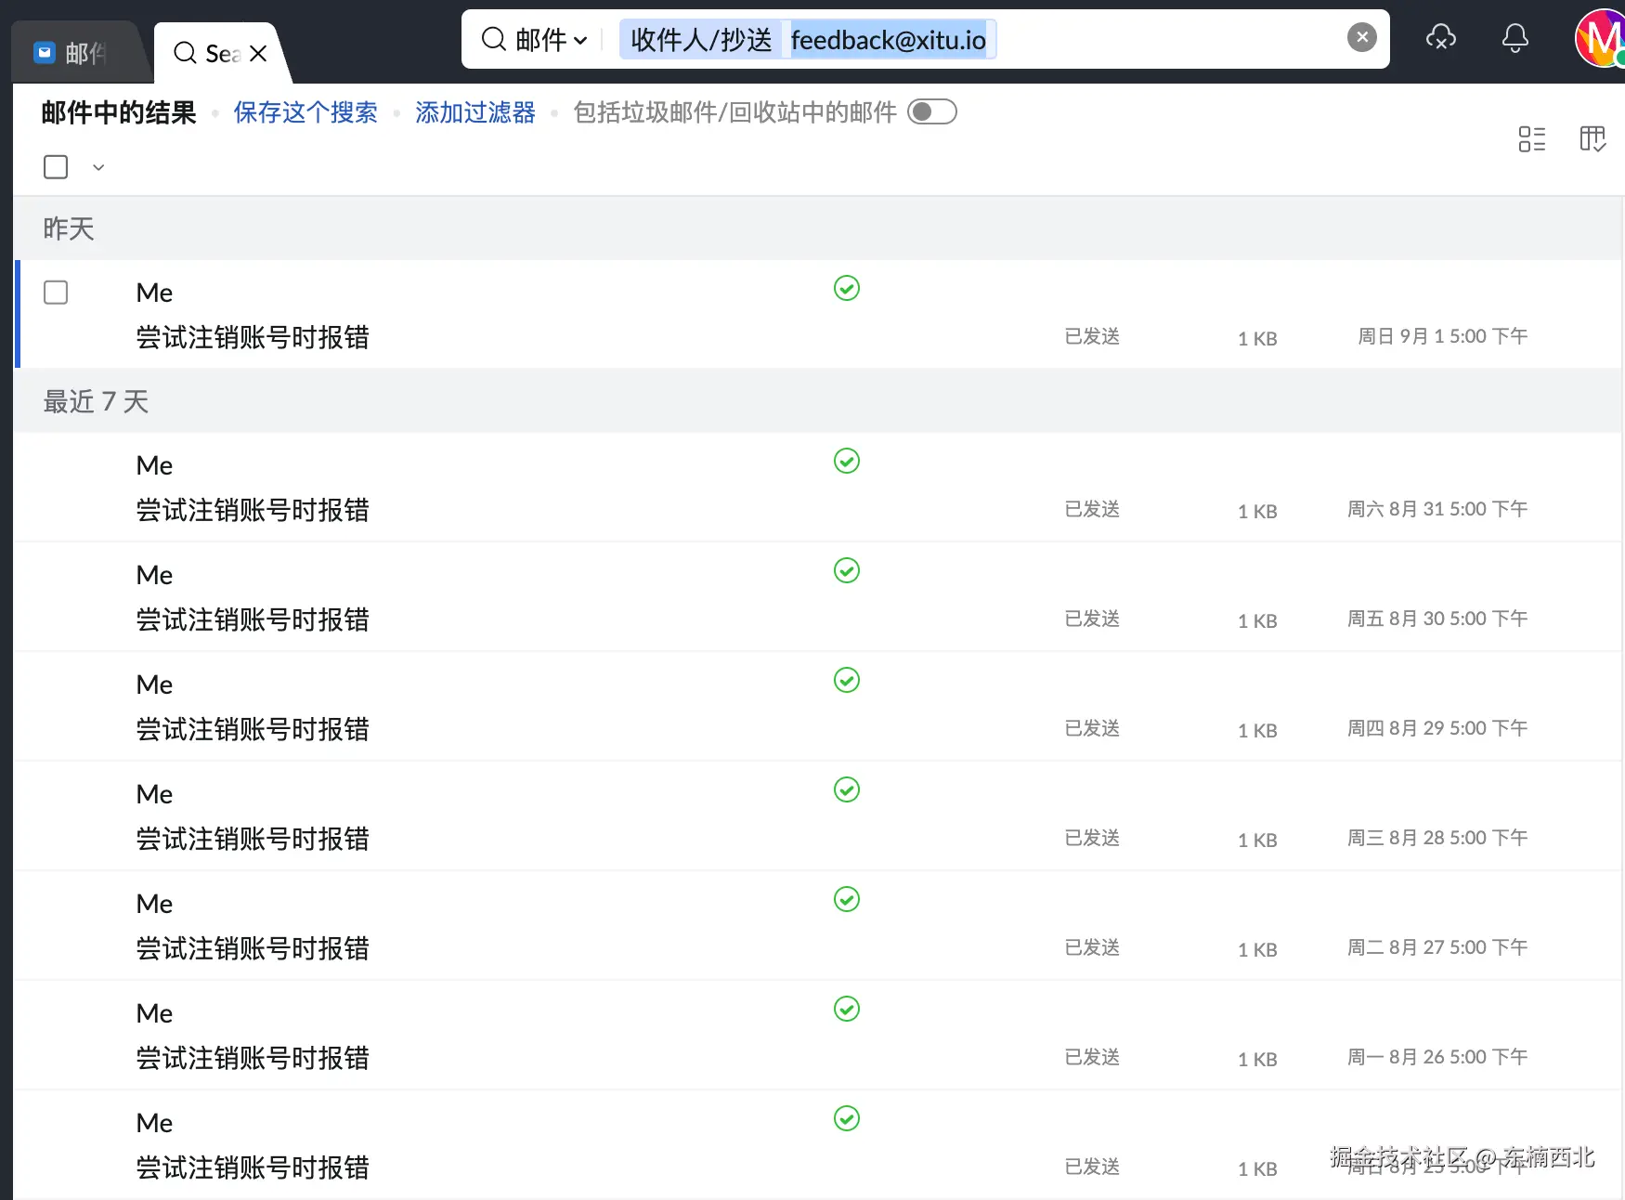This screenshot has width=1625, height=1200.
Task: Clear the search with the x icon
Action: (1361, 37)
